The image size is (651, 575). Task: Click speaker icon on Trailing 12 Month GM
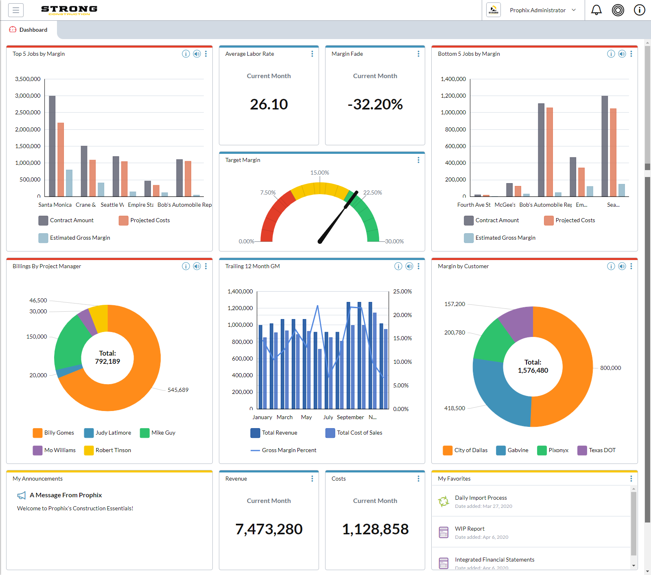[409, 266]
